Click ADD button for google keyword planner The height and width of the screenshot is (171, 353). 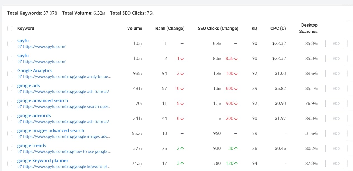point(336,164)
